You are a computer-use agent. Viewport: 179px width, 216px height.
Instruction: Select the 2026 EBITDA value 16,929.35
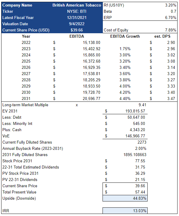pyautogui.click(x=92, y=68)
